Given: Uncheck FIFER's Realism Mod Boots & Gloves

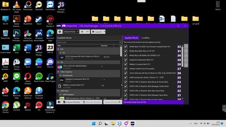Looking at the screenshot, I should (x=126, y=82).
